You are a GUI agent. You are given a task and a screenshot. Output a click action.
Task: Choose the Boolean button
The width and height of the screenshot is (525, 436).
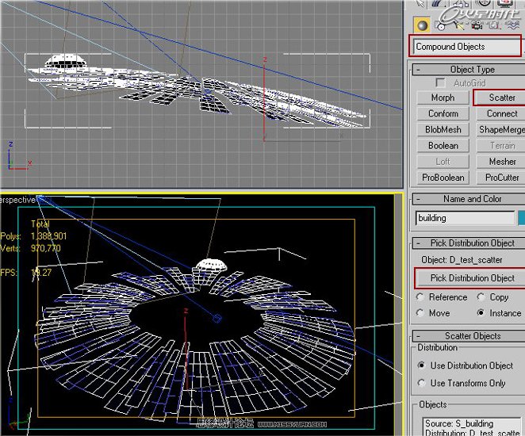tap(443, 146)
